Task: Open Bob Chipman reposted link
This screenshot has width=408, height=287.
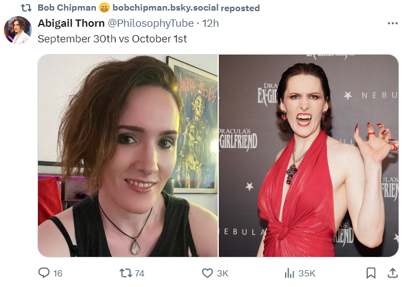Action: tap(148, 8)
